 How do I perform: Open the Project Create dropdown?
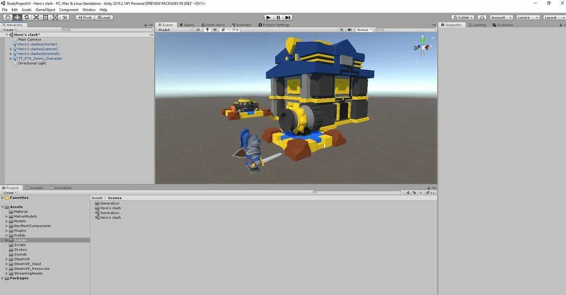coord(9,193)
